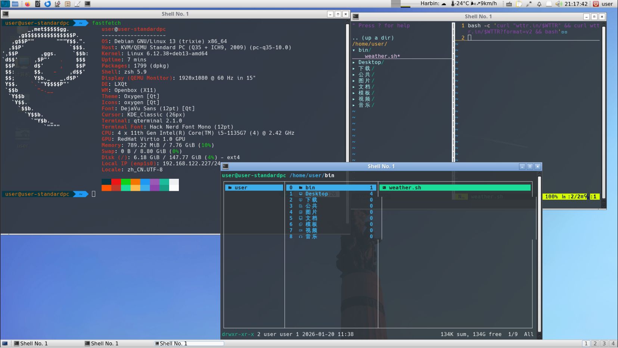
Task: Click the keyboard layout tray icon
Action: (x=509, y=4)
